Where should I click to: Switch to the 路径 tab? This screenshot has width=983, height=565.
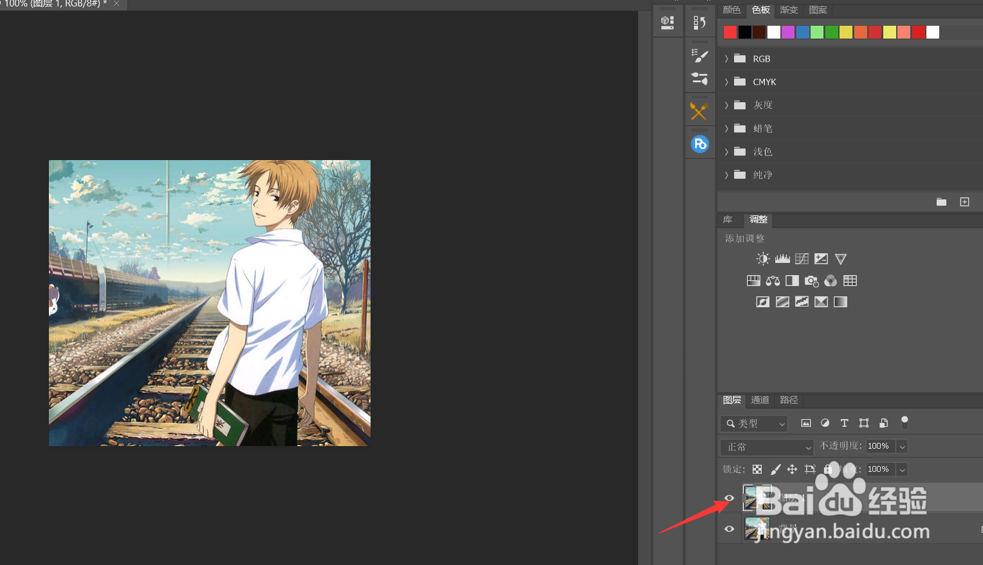pyautogui.click(x=789, y=400)
